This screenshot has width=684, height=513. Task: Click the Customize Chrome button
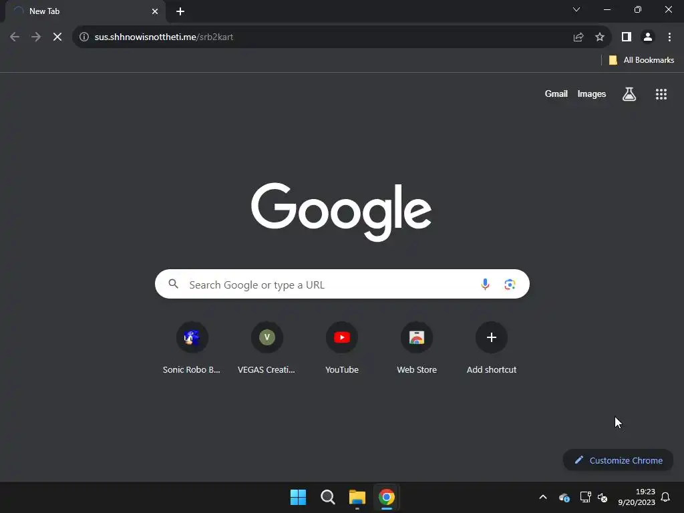tap(618, 460)
